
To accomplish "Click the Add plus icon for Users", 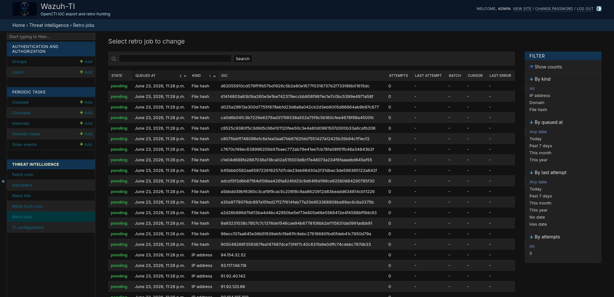I will pos(81,72).
